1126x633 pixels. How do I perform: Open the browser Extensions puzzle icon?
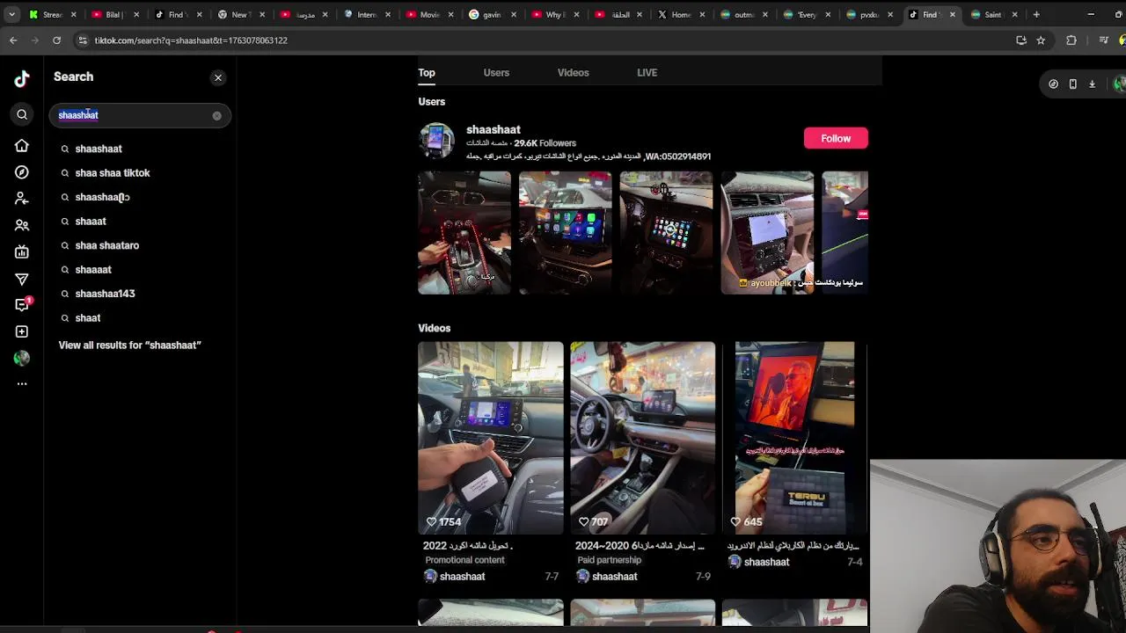click(x=1071, y=40)
